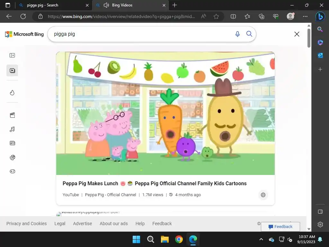Open the Legal footer link
Image resolution: width=329 pixels, height=247 pixels.
60,224
